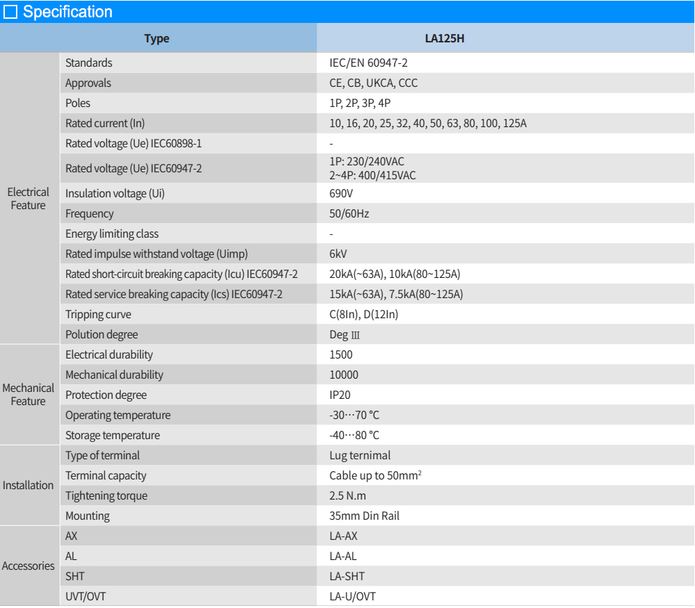Click the Lug terminal value
695x608 pixels.
359,455
